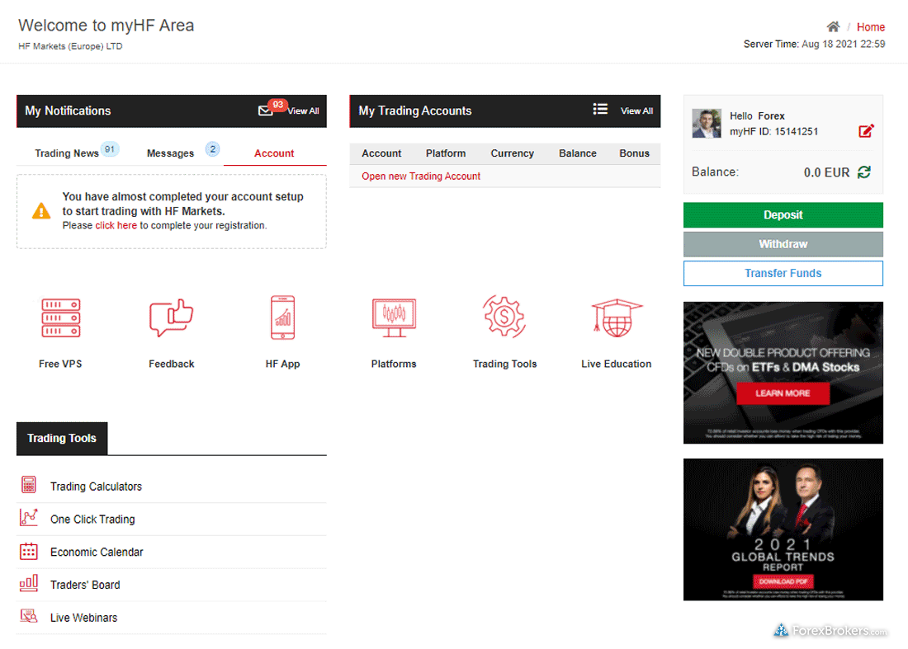Open the Economic Calendar link
908x649 pixels.
(97, 552)
